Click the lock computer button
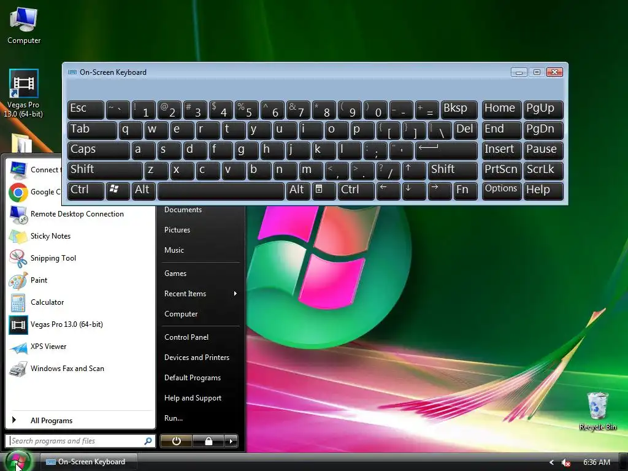Image resolution: width=628 pixels, height=471 pixels. pyautogui.click(x=209, y=441)
